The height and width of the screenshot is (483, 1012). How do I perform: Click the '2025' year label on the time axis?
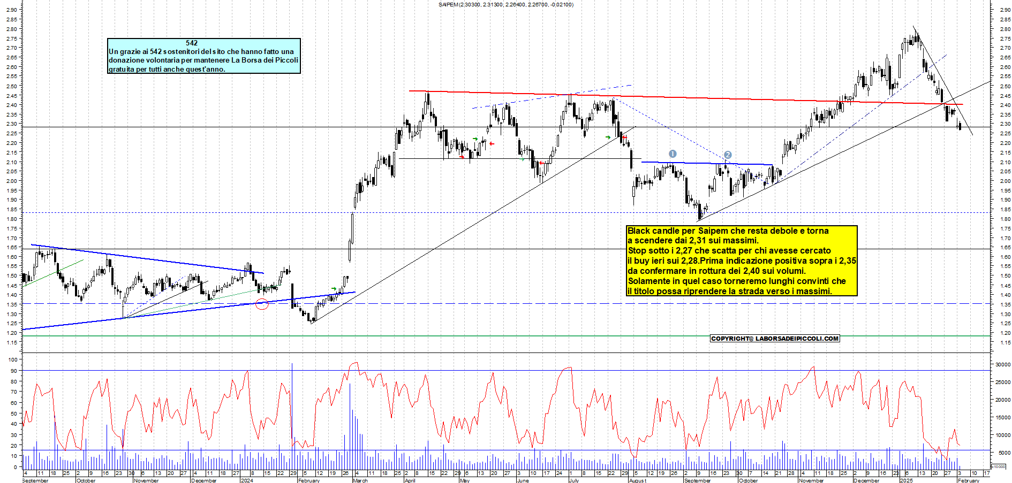(907, 480)
